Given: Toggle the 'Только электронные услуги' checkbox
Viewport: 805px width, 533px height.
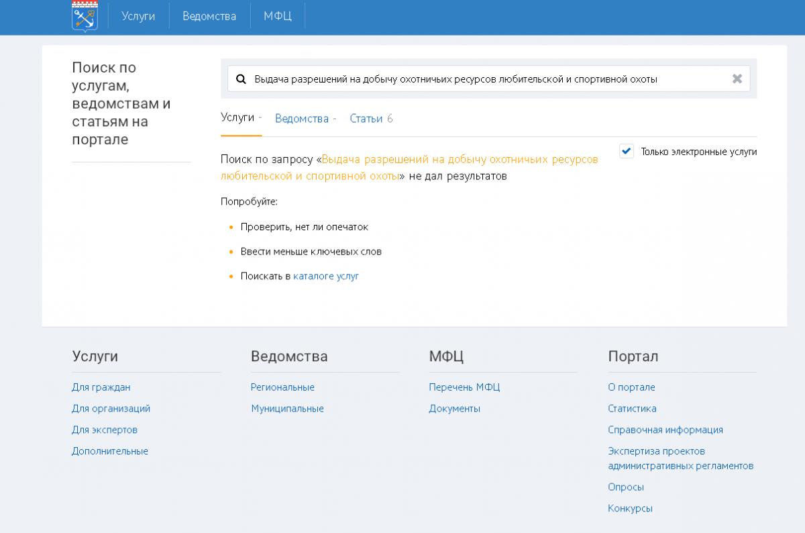Looking at the screenshot, I should 627,152.
